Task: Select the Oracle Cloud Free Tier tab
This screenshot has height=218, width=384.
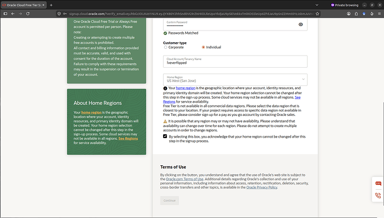Action: point(23,5)
